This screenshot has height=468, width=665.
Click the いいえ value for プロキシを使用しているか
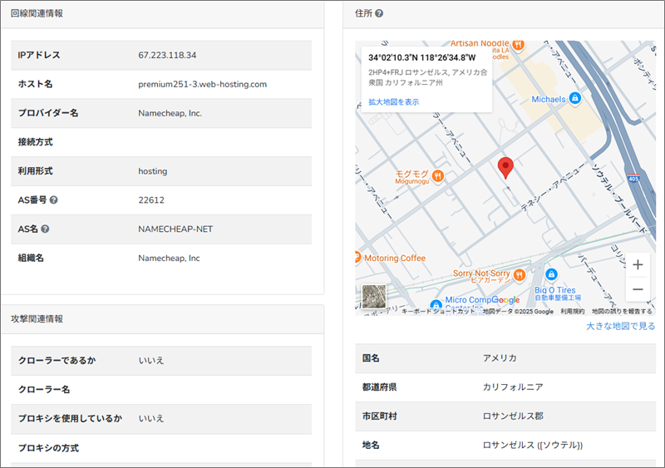coord(151,418)
